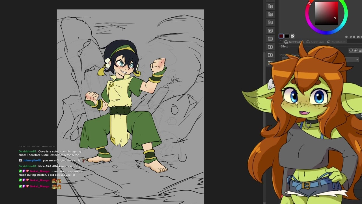Open the Animation cels tab

(x=337, y=42)
